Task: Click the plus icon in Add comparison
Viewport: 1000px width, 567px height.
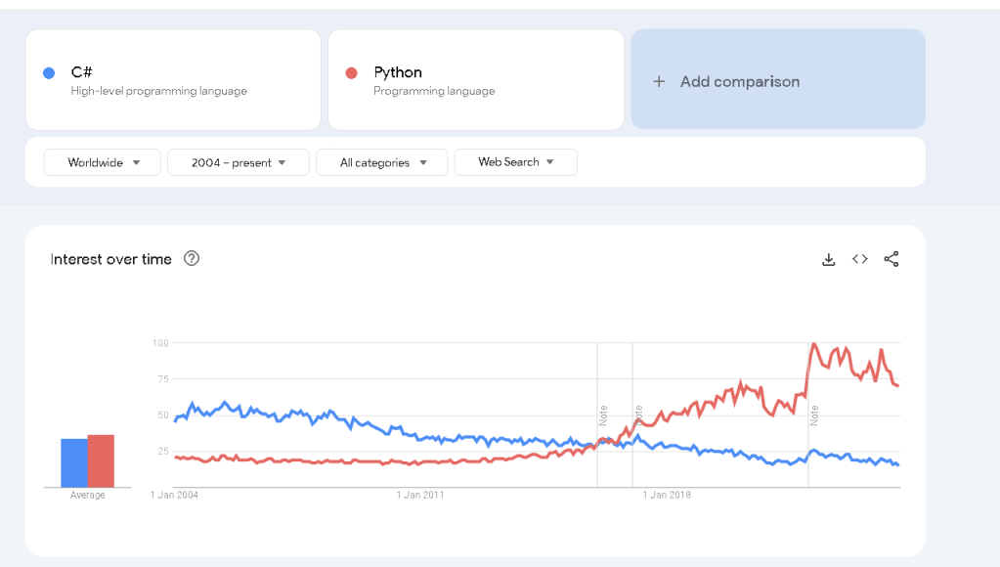Action: click(659, 82)
